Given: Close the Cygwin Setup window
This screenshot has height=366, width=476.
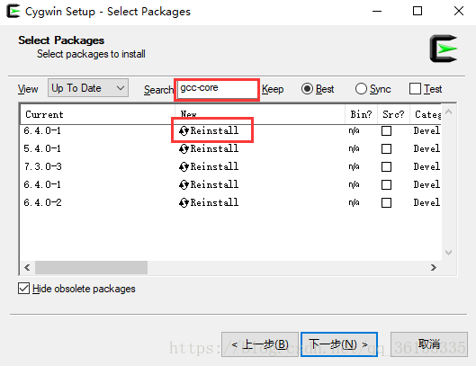Looking at the screenshot, I should pos(459,11).
